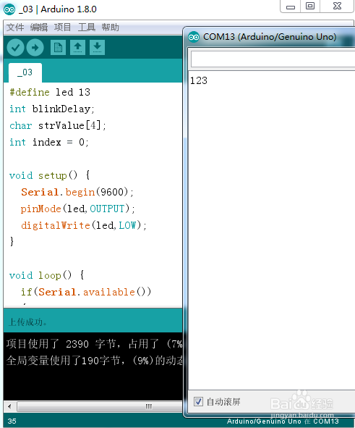Open the 帮助 menu
The height and width of the screenshot is (428, 355).
[x=110, y=28]
